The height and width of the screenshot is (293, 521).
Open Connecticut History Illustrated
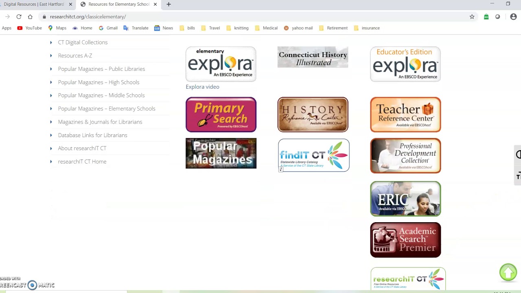[x=313, y=57]
